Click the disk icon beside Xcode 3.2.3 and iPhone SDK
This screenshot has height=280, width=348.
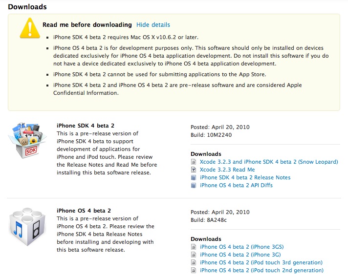(194, 162)
